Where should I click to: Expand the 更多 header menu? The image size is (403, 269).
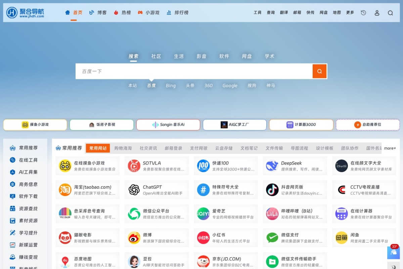coord(350,12)
